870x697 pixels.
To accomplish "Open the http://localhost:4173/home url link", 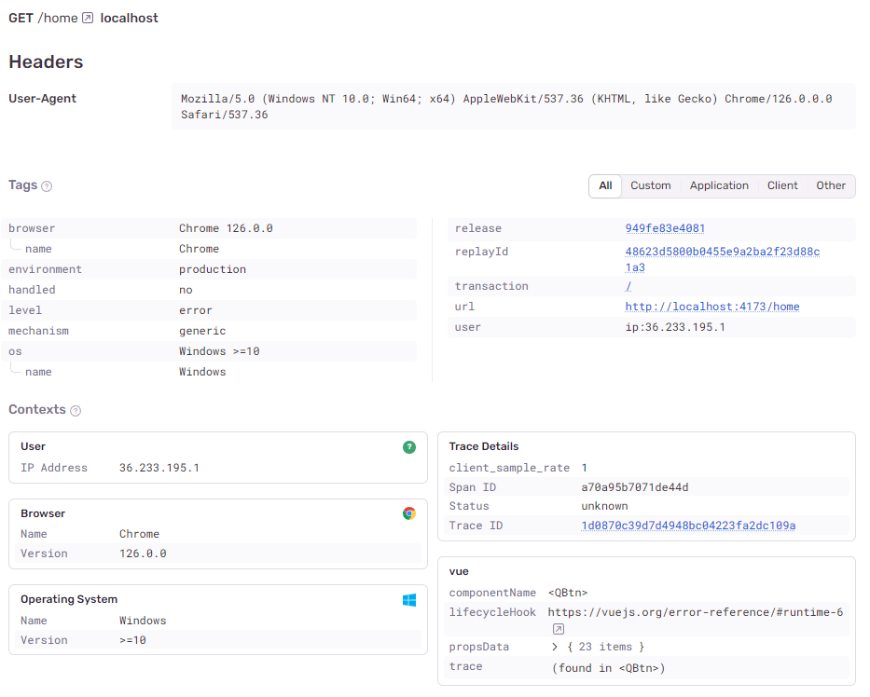I will click(711, 307).
